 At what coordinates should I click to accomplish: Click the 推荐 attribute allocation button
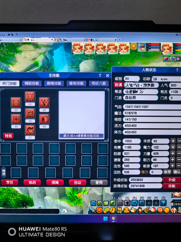pyautogui.click(x=167, y=172)
